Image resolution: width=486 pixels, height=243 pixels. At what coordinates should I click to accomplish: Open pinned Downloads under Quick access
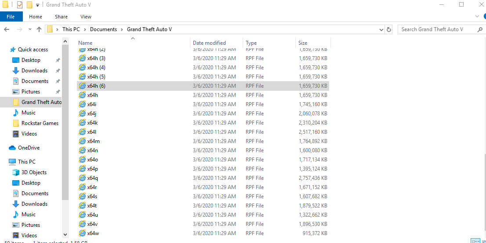[34, 71]
